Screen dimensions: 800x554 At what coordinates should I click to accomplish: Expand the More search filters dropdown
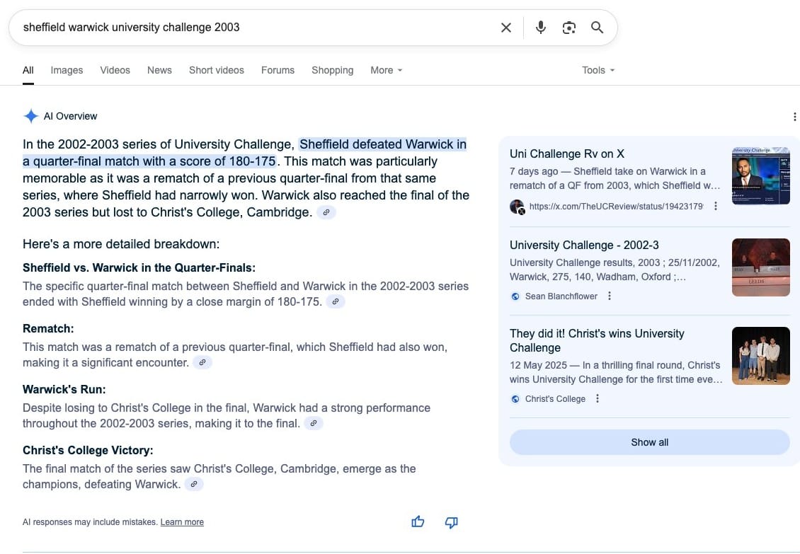tap(387, 70)
